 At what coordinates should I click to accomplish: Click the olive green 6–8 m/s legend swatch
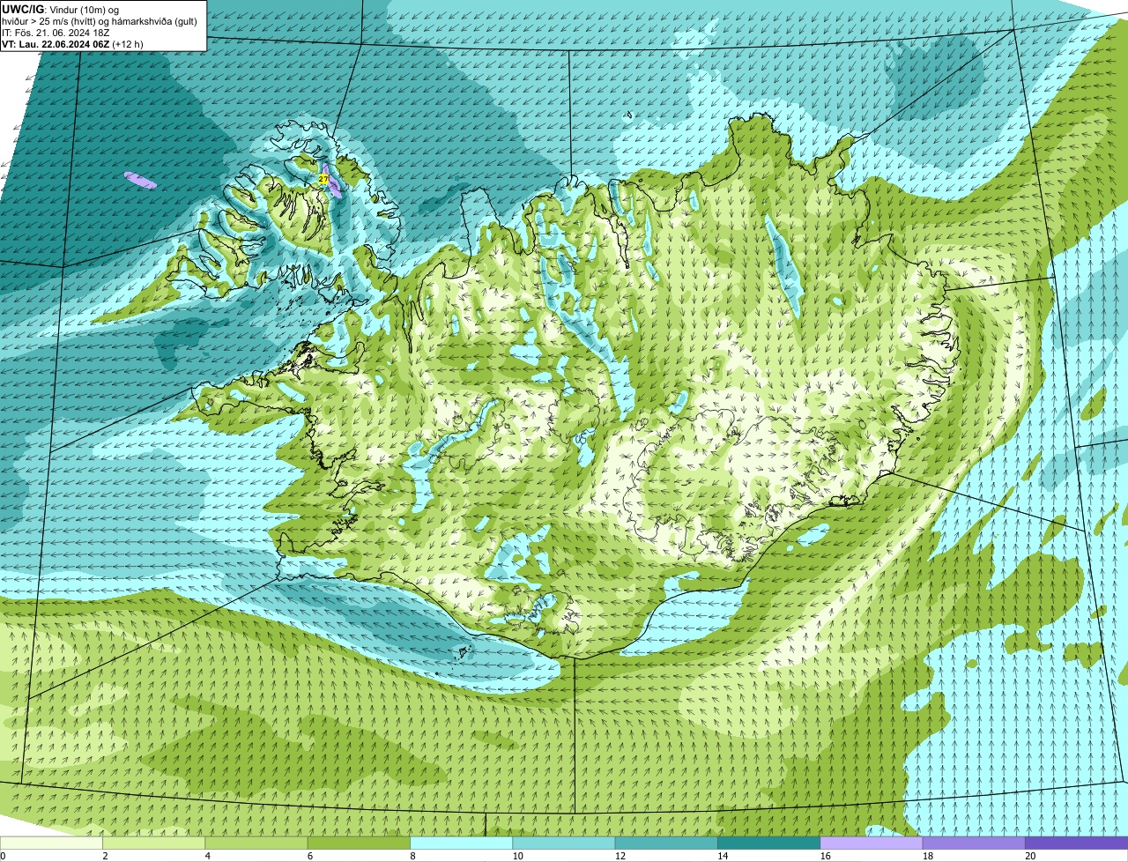pos(359,843)
